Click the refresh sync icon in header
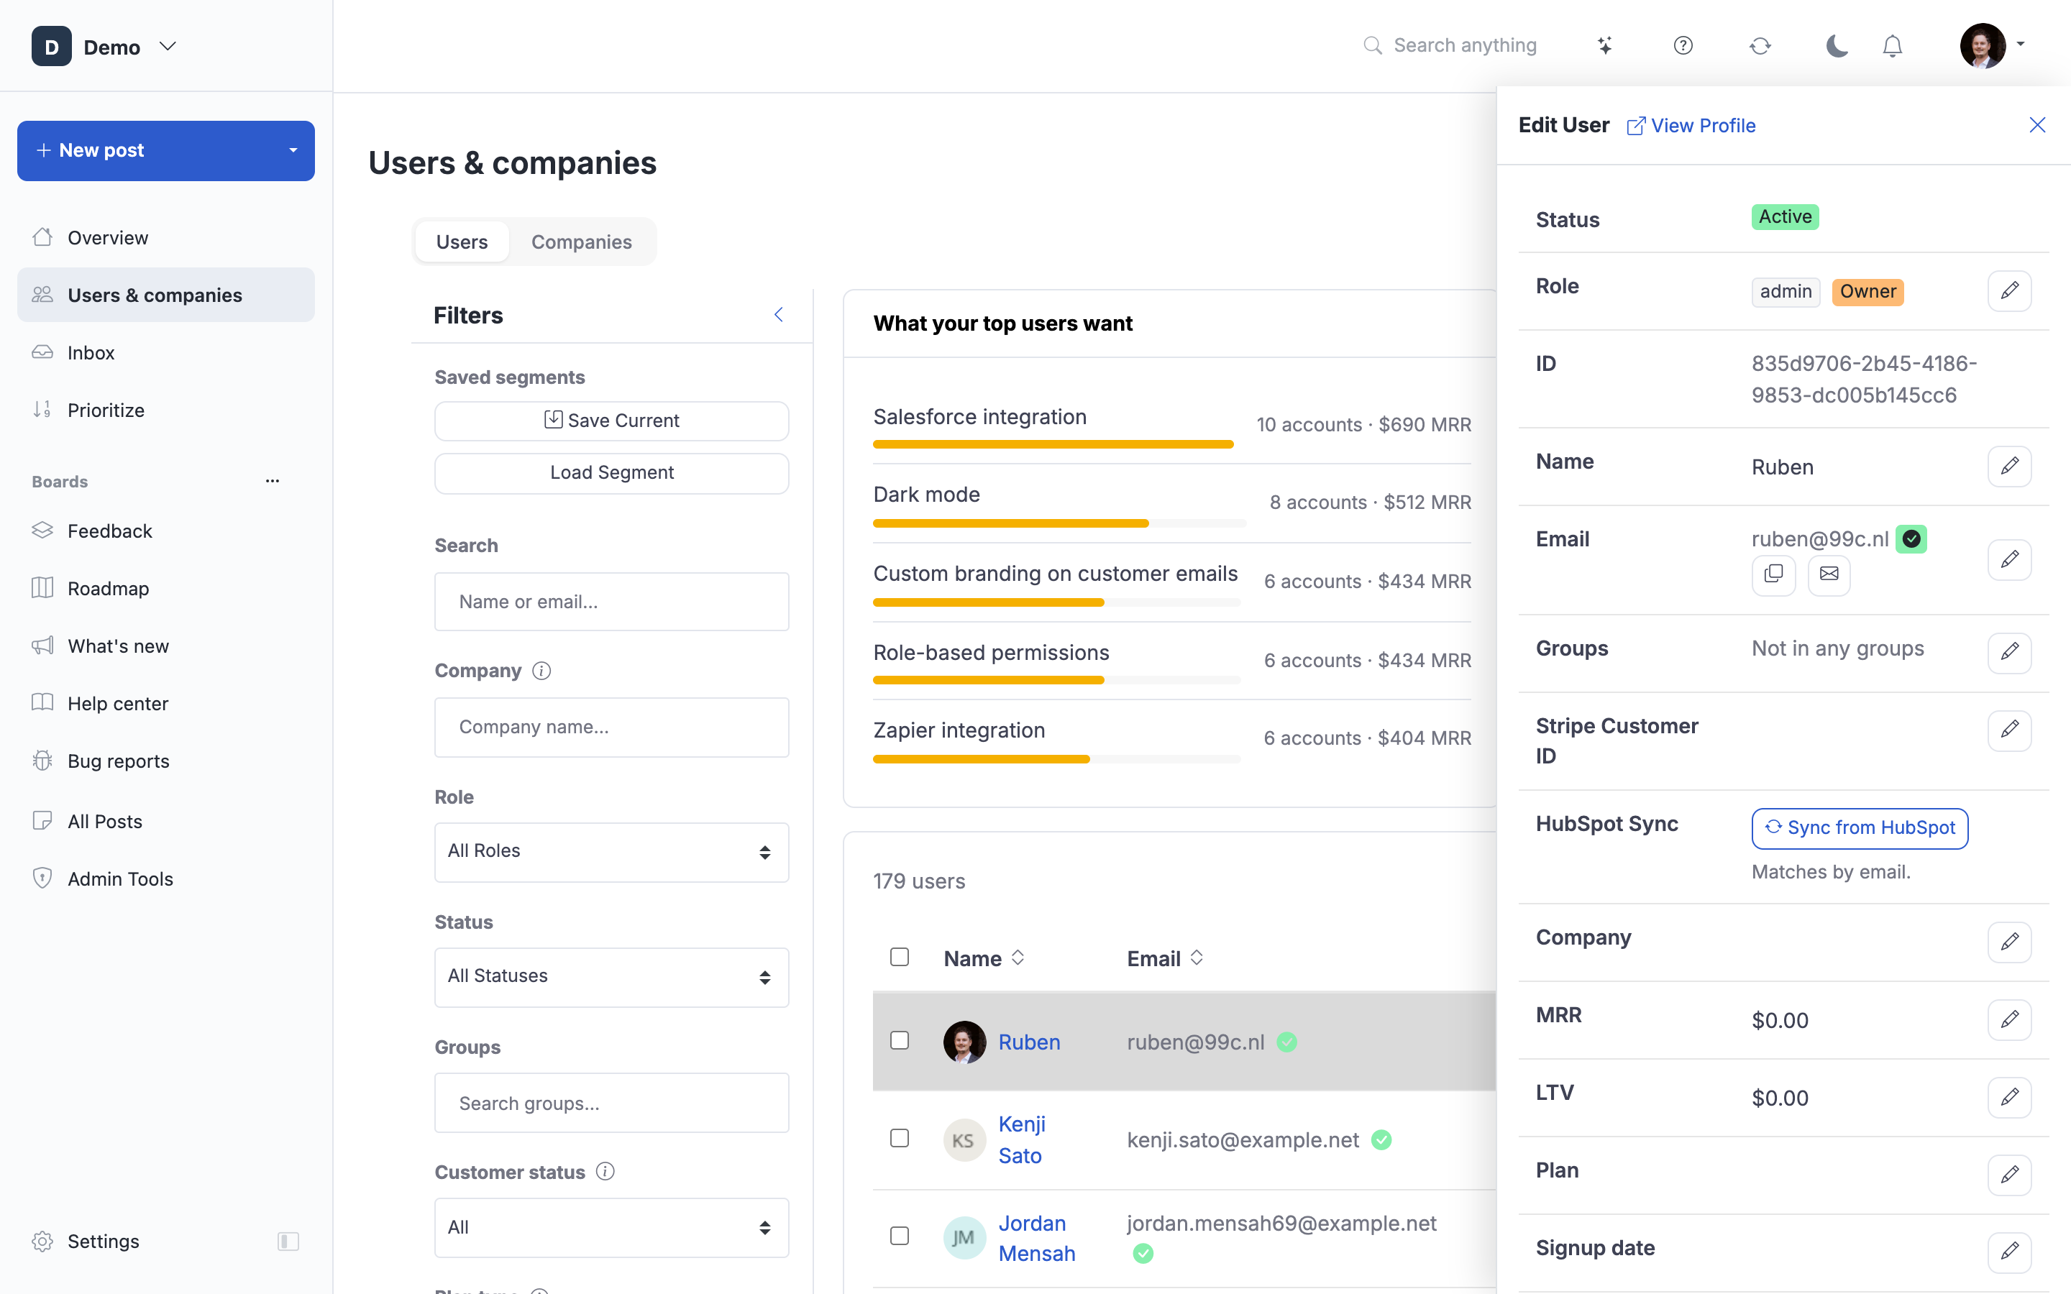 [x=1760, y=45]
